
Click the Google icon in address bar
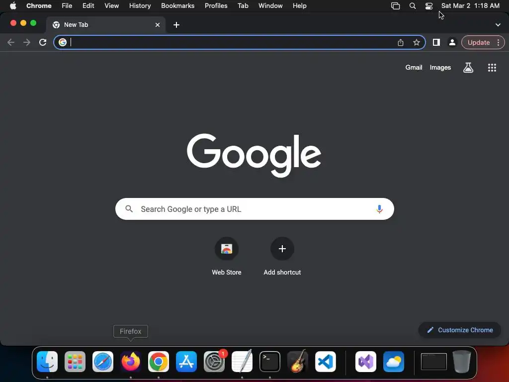click(x=62, y=42)
